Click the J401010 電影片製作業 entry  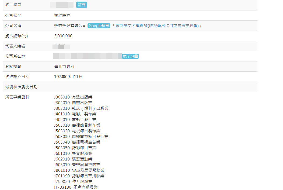pos(75,114)
